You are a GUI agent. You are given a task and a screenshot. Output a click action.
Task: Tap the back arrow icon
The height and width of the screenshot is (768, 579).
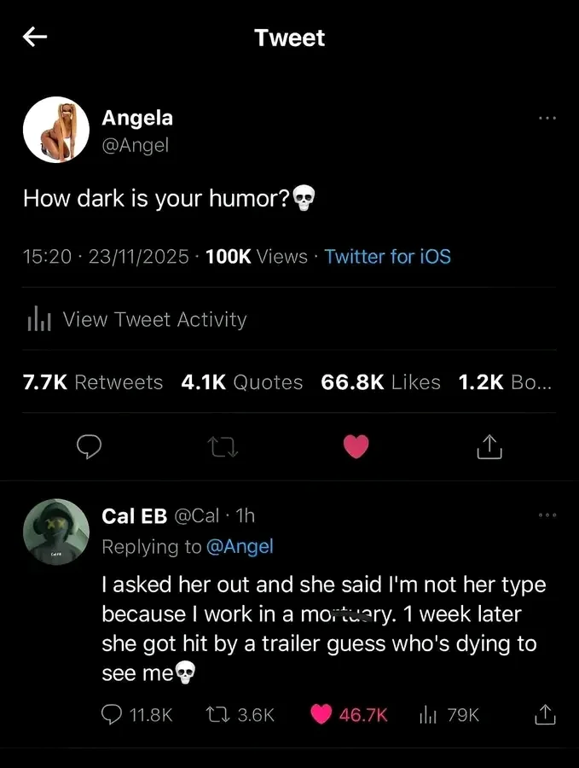click(35, 37)
